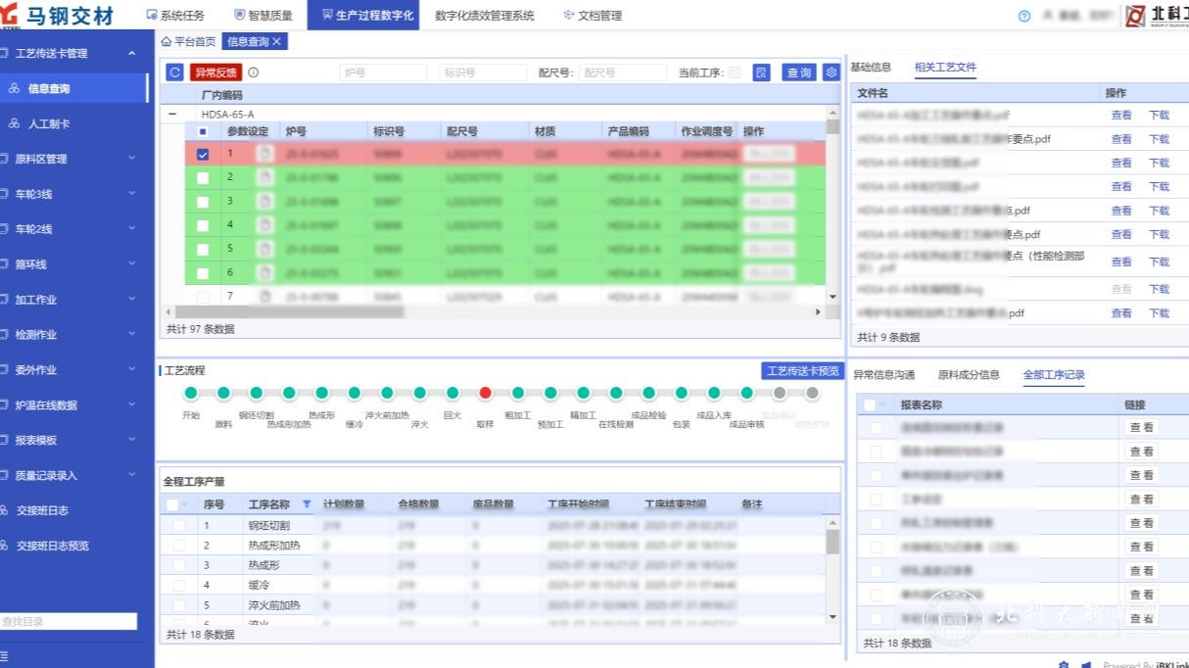Open the settings gear beside 查询
The height and width of the screenshot is (668, 1189).
coord(831,72)
